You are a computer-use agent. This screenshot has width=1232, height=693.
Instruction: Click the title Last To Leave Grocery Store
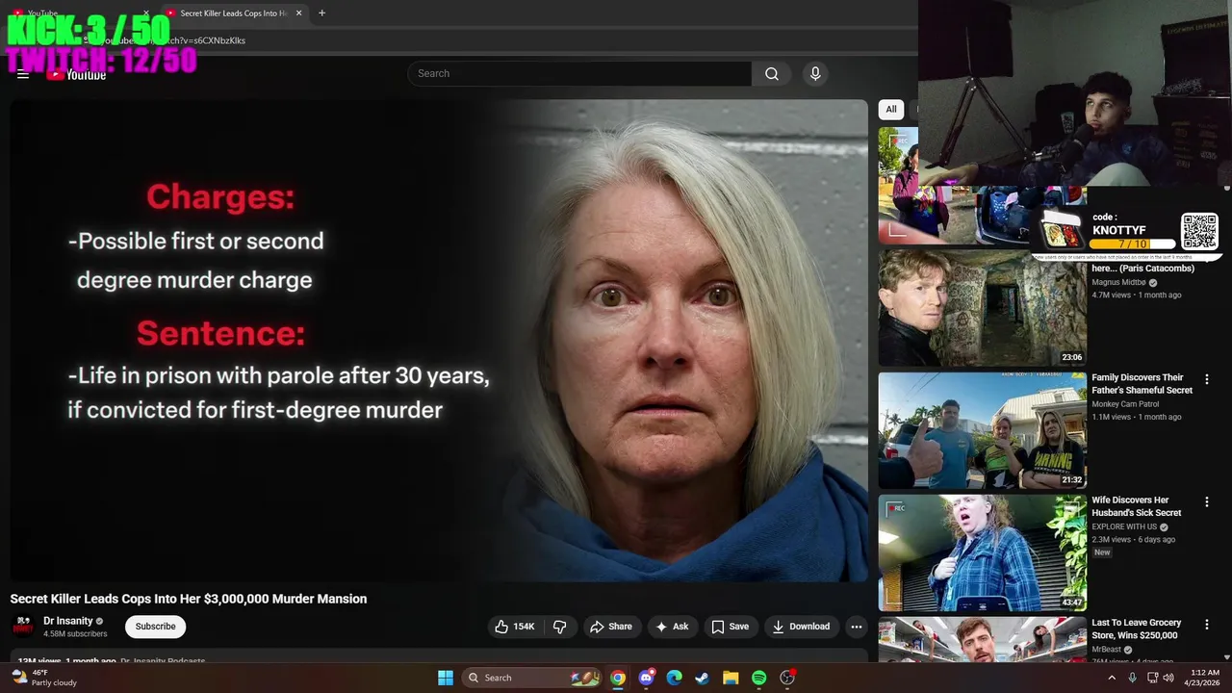pyautogui.click(x=1135, y=629)
